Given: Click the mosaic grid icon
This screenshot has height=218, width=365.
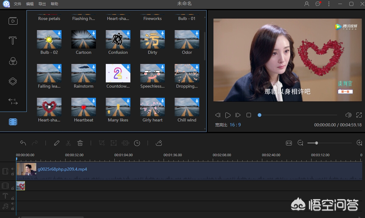Looking at the screenshot, I should [125, 143].
